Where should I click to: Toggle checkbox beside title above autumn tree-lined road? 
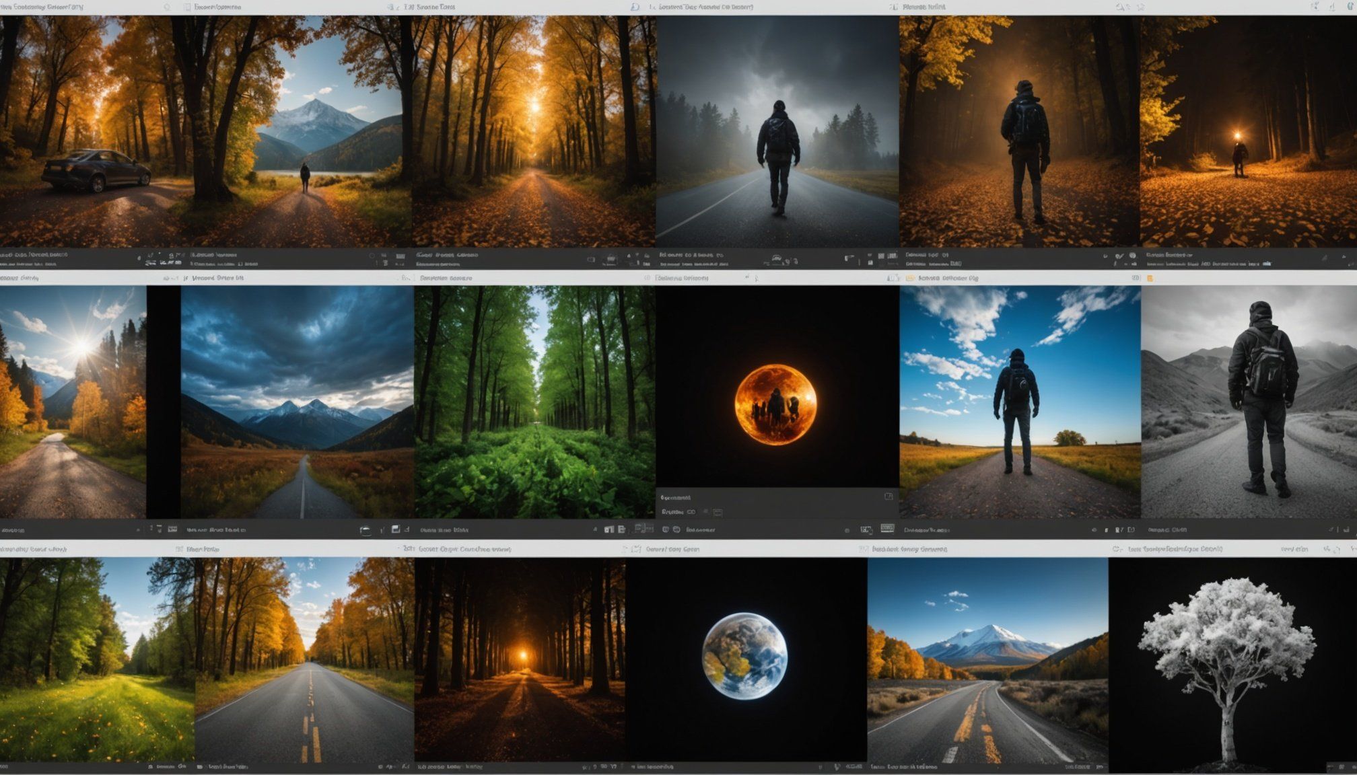tap(179, 549)
